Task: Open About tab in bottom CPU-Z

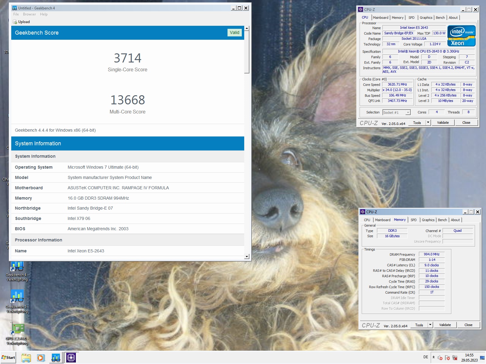Action: tap(455, 220)
